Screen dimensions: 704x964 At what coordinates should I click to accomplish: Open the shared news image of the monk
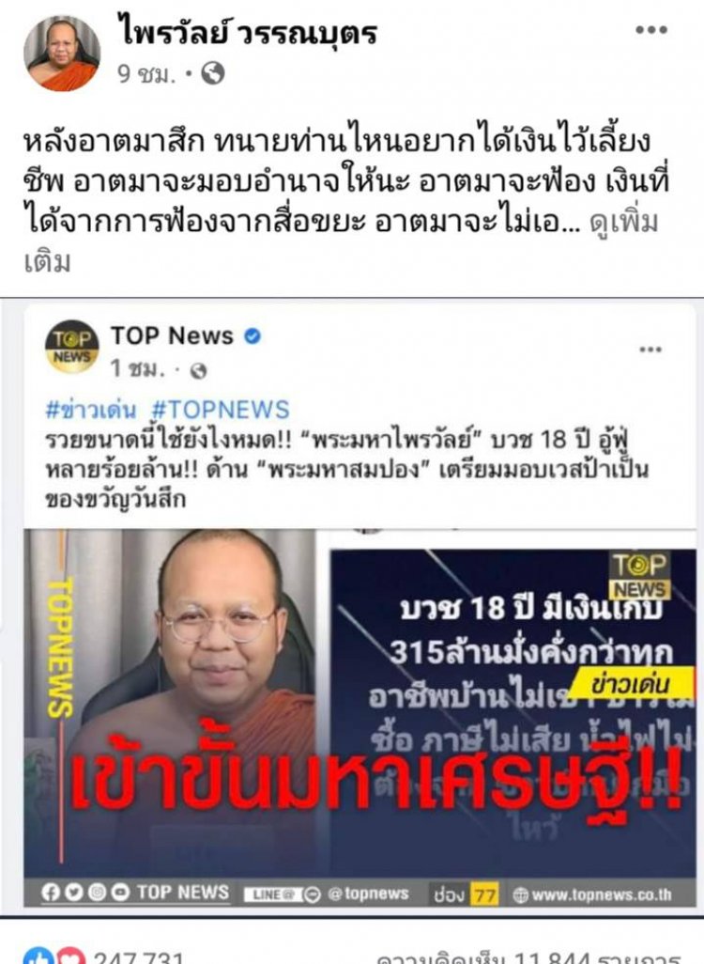360,717
